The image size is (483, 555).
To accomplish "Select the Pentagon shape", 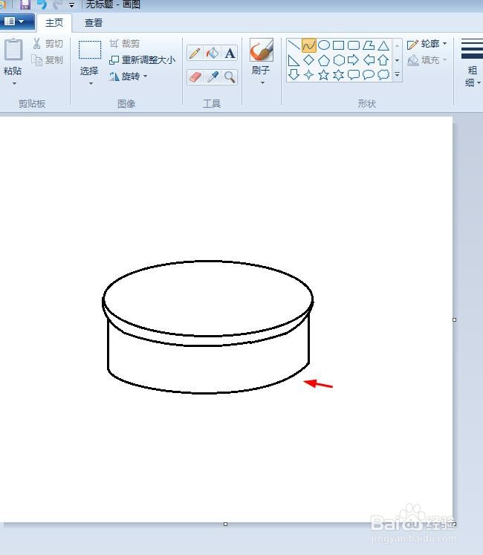I will 324,60.
